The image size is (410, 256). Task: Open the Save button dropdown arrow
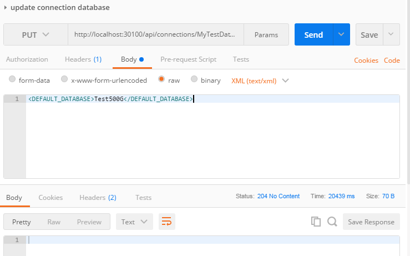391,34
